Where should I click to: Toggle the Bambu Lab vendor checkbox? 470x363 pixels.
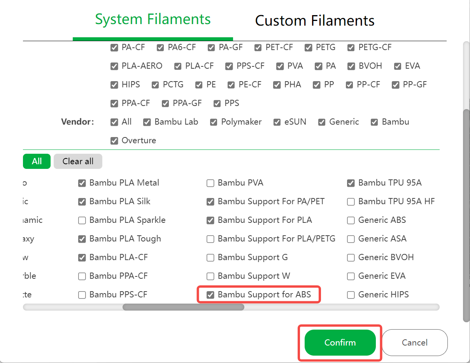click(x=147, y=122)
